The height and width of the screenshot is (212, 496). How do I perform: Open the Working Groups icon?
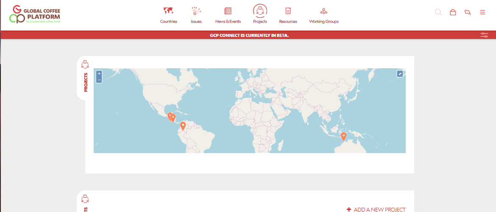click(323, 11)
